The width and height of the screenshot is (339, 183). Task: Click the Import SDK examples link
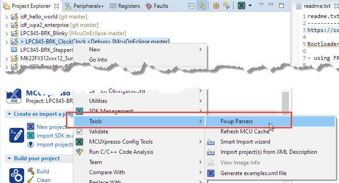(x=55, y=136)
